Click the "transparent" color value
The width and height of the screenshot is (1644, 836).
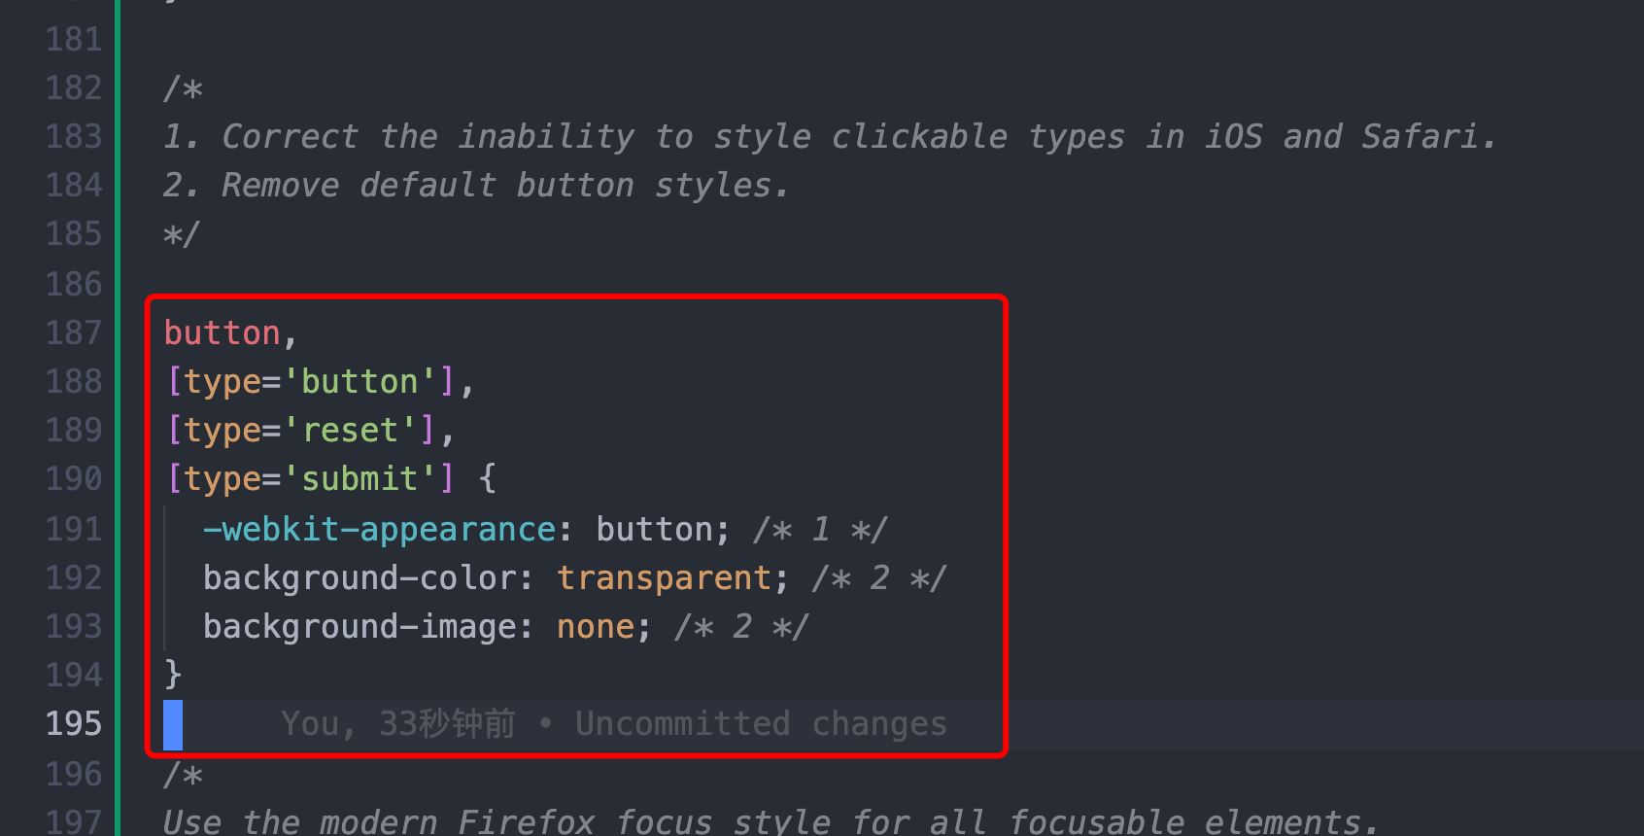pos(664,578)
